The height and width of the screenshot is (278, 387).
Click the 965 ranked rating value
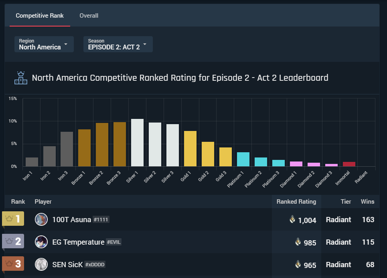coord(310,265)
